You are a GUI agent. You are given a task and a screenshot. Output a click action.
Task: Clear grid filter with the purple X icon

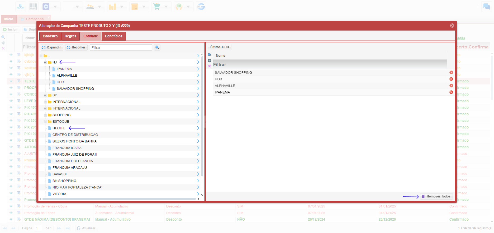point(210,66)
